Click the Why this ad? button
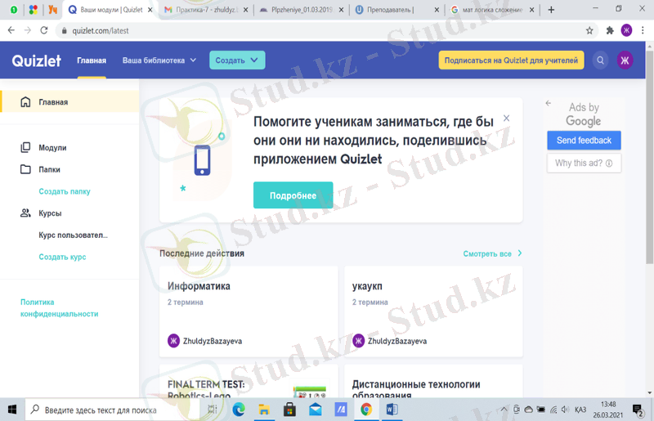The width and height of the screenshot is (654, 421). tap(584, 163)
